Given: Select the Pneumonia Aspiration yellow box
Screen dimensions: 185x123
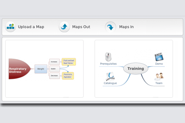Looking at the screenshot, I should coord(68,76).
